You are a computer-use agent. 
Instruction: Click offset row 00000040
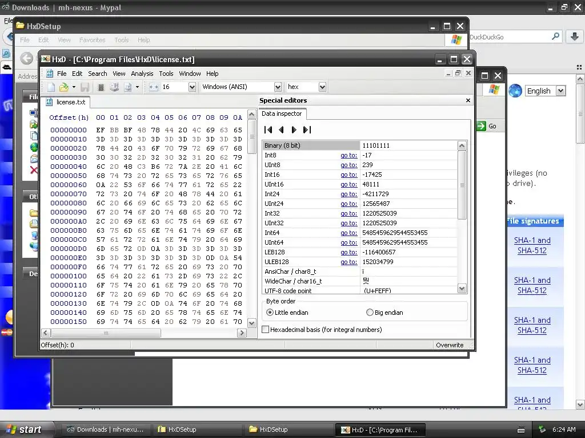pyautogui.click(x=69, y=167)
